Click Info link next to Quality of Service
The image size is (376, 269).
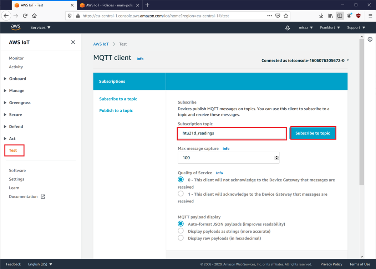tap(219, 173)
